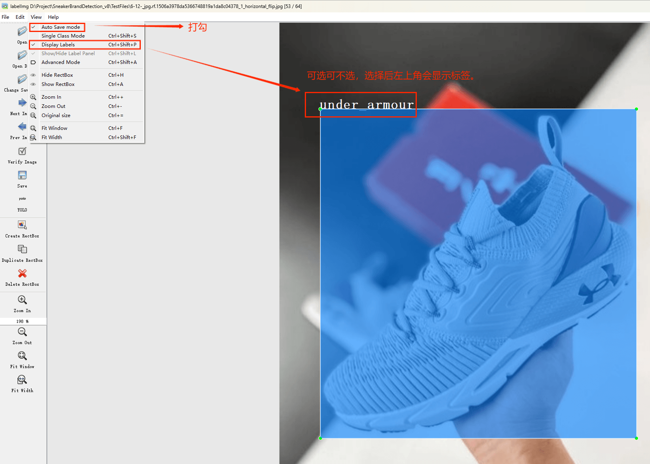650x464 pixels.
Task: Click the Save floppy disk icon
Action: tap(22, 175)
